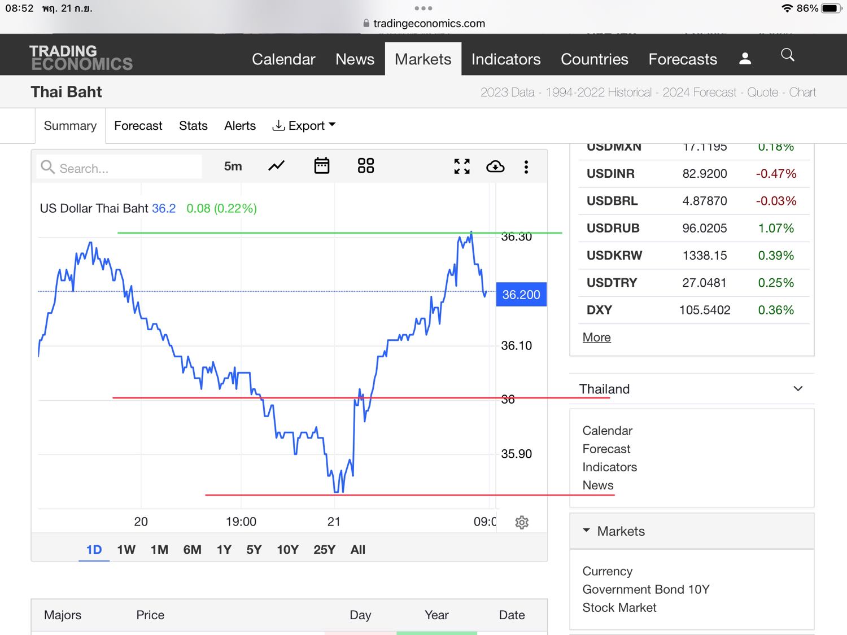Viewport: 847px width, 635px height.
Task: Download chart with cloud icon
Action: 495,167
